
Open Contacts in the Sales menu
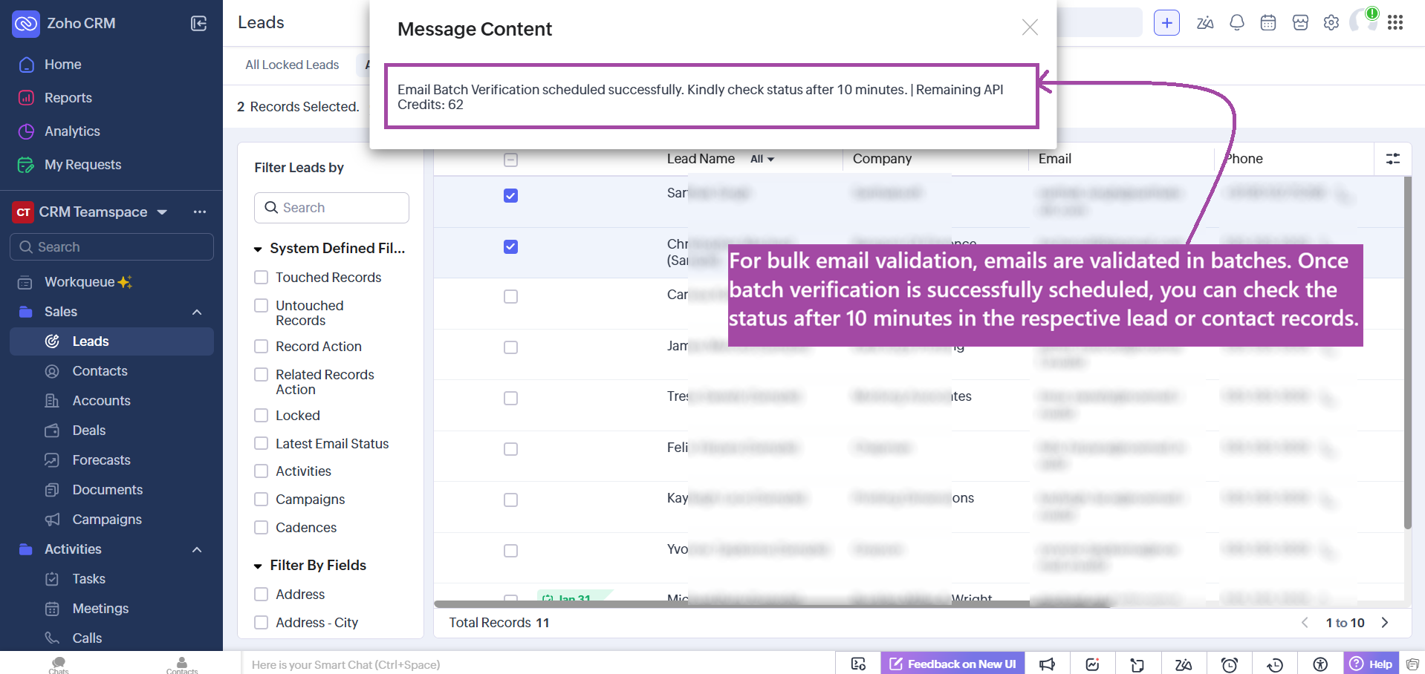pos(100,371)
